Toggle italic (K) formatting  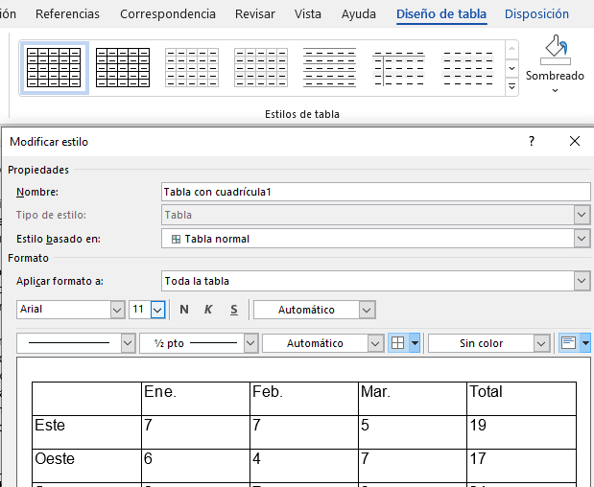pos(208,310)
